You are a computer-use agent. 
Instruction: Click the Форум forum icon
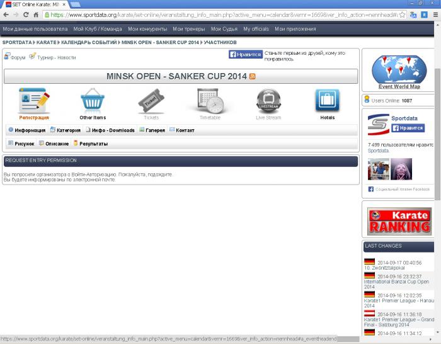pyautogui.click(x=8, y=56)
